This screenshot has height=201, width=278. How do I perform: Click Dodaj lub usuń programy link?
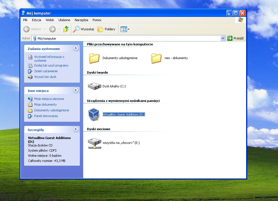51,66
